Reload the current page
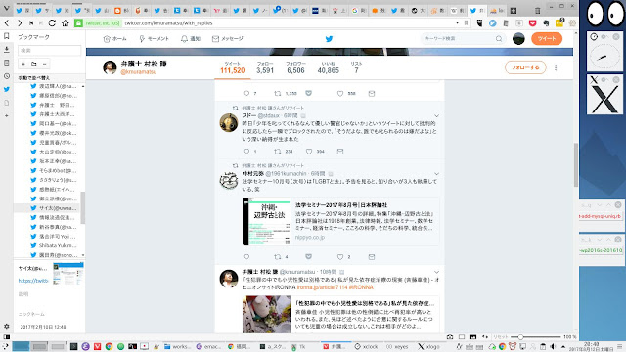 pos(52,23)
